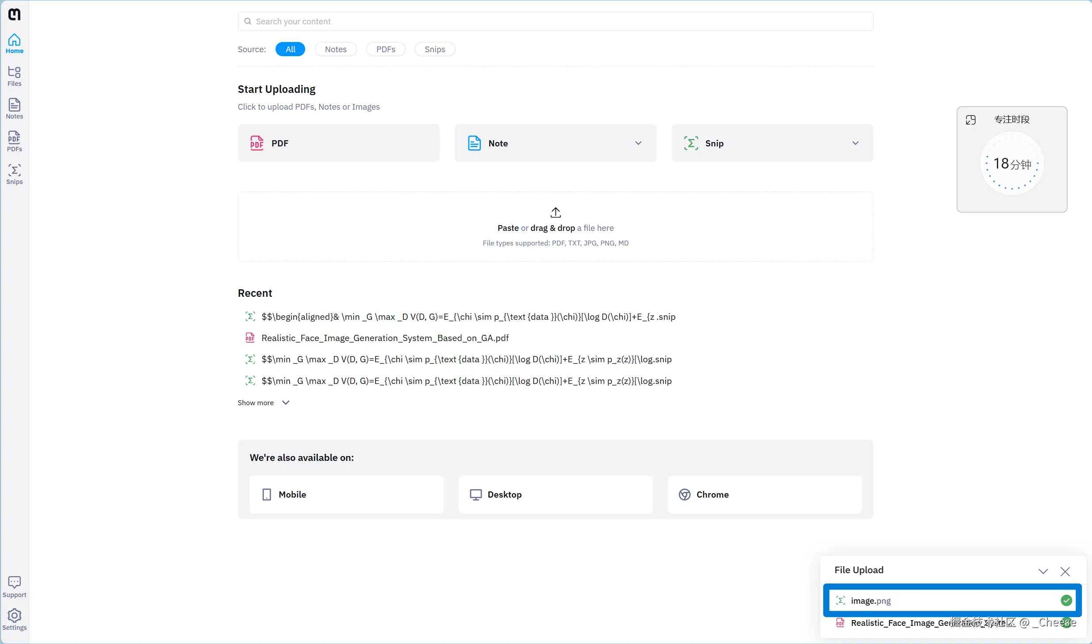Open Settings gear in sidebar
This screenshot has width=1092, height=644.
(x=14, y=619)
